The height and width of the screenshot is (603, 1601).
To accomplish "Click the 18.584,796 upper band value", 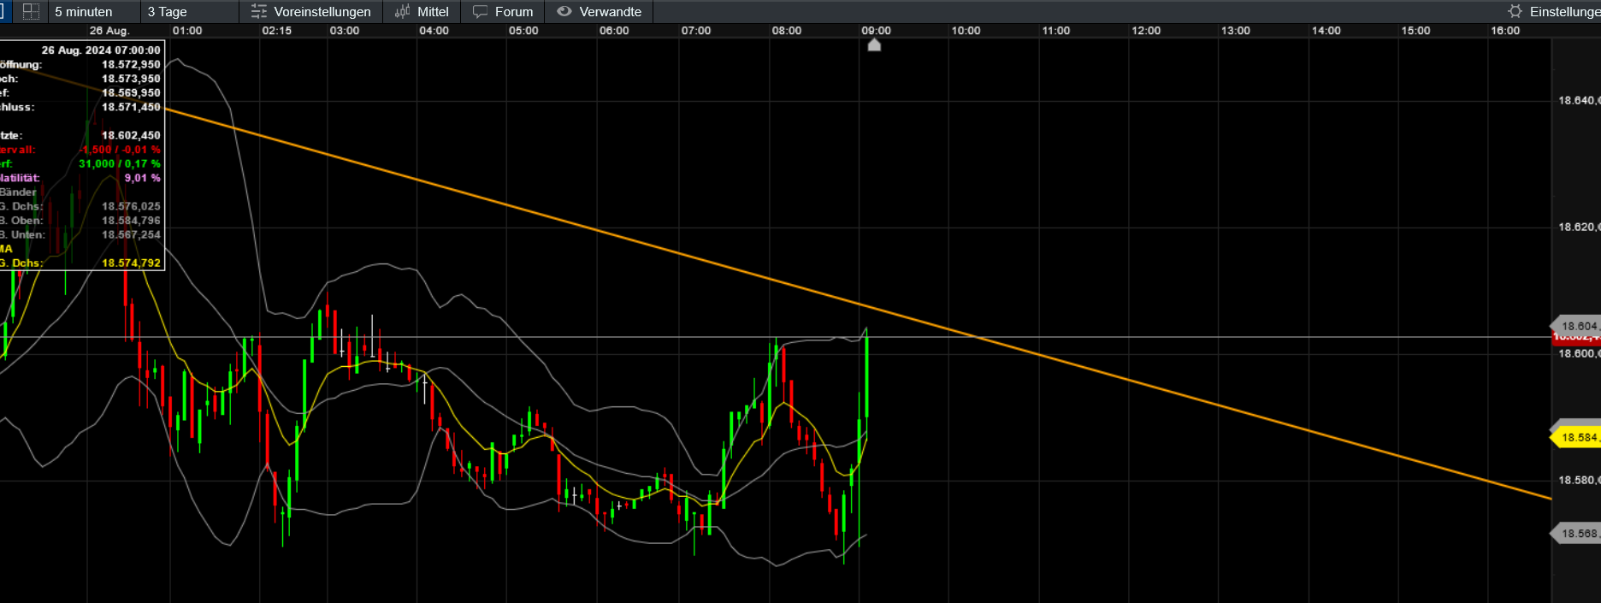I will [x=131, y=220].
